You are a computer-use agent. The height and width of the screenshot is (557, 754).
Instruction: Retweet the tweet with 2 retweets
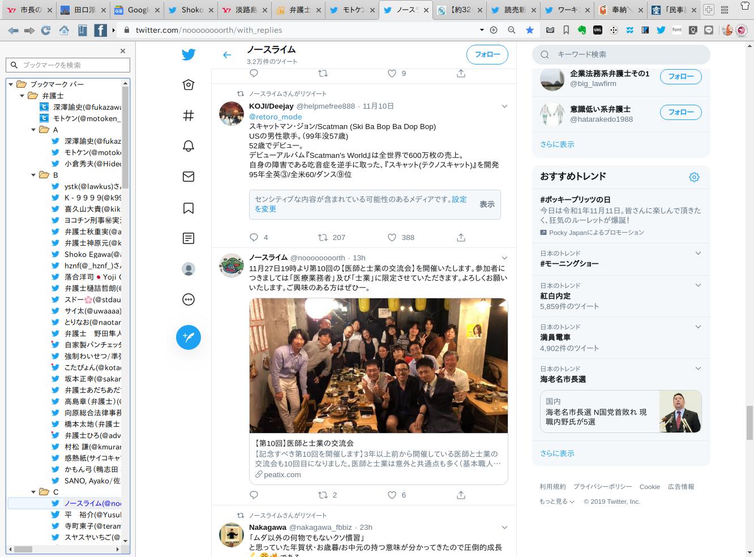[323, 495]
